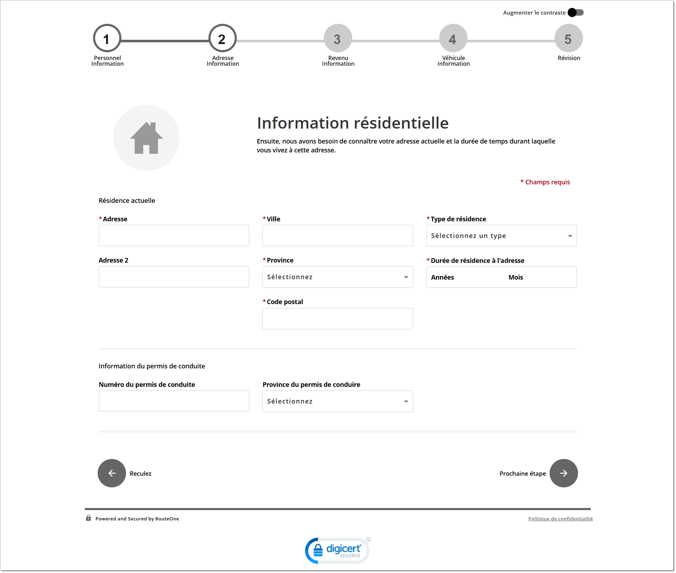Open the Politique de confidentialité link

point(560,519)
